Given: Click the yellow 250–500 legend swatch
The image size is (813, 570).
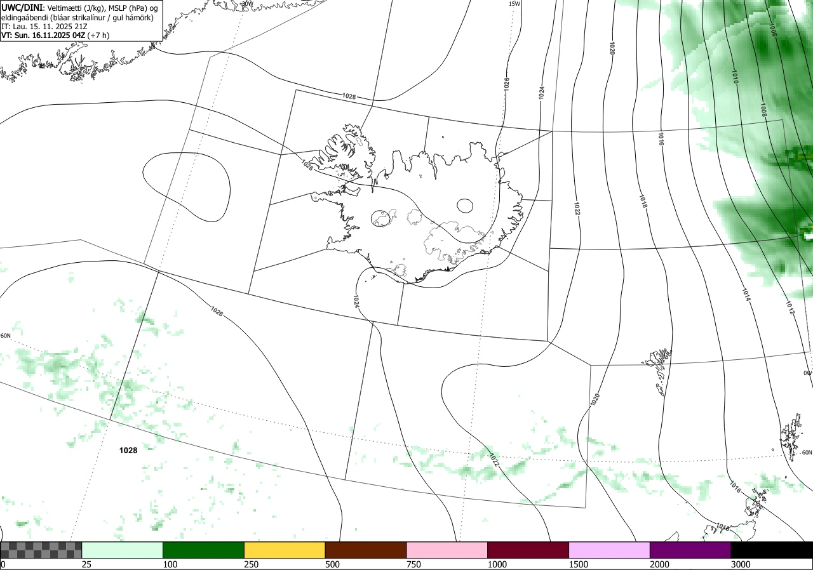Looking at the screenshot, I should point(285,550).
